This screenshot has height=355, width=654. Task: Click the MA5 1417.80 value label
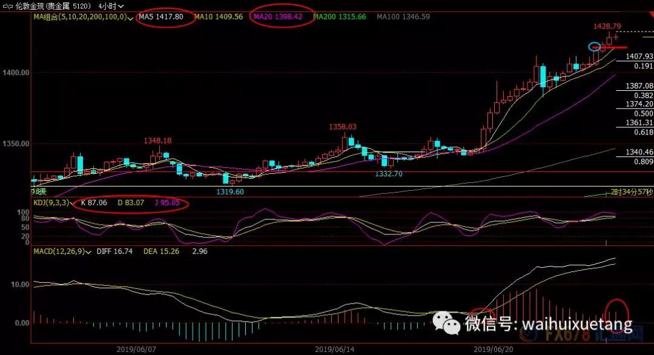click(161, 17)
